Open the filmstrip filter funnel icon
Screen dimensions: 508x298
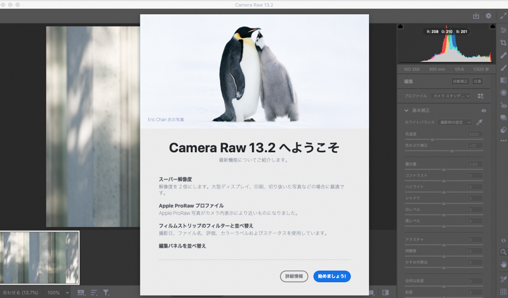point(105,292)
